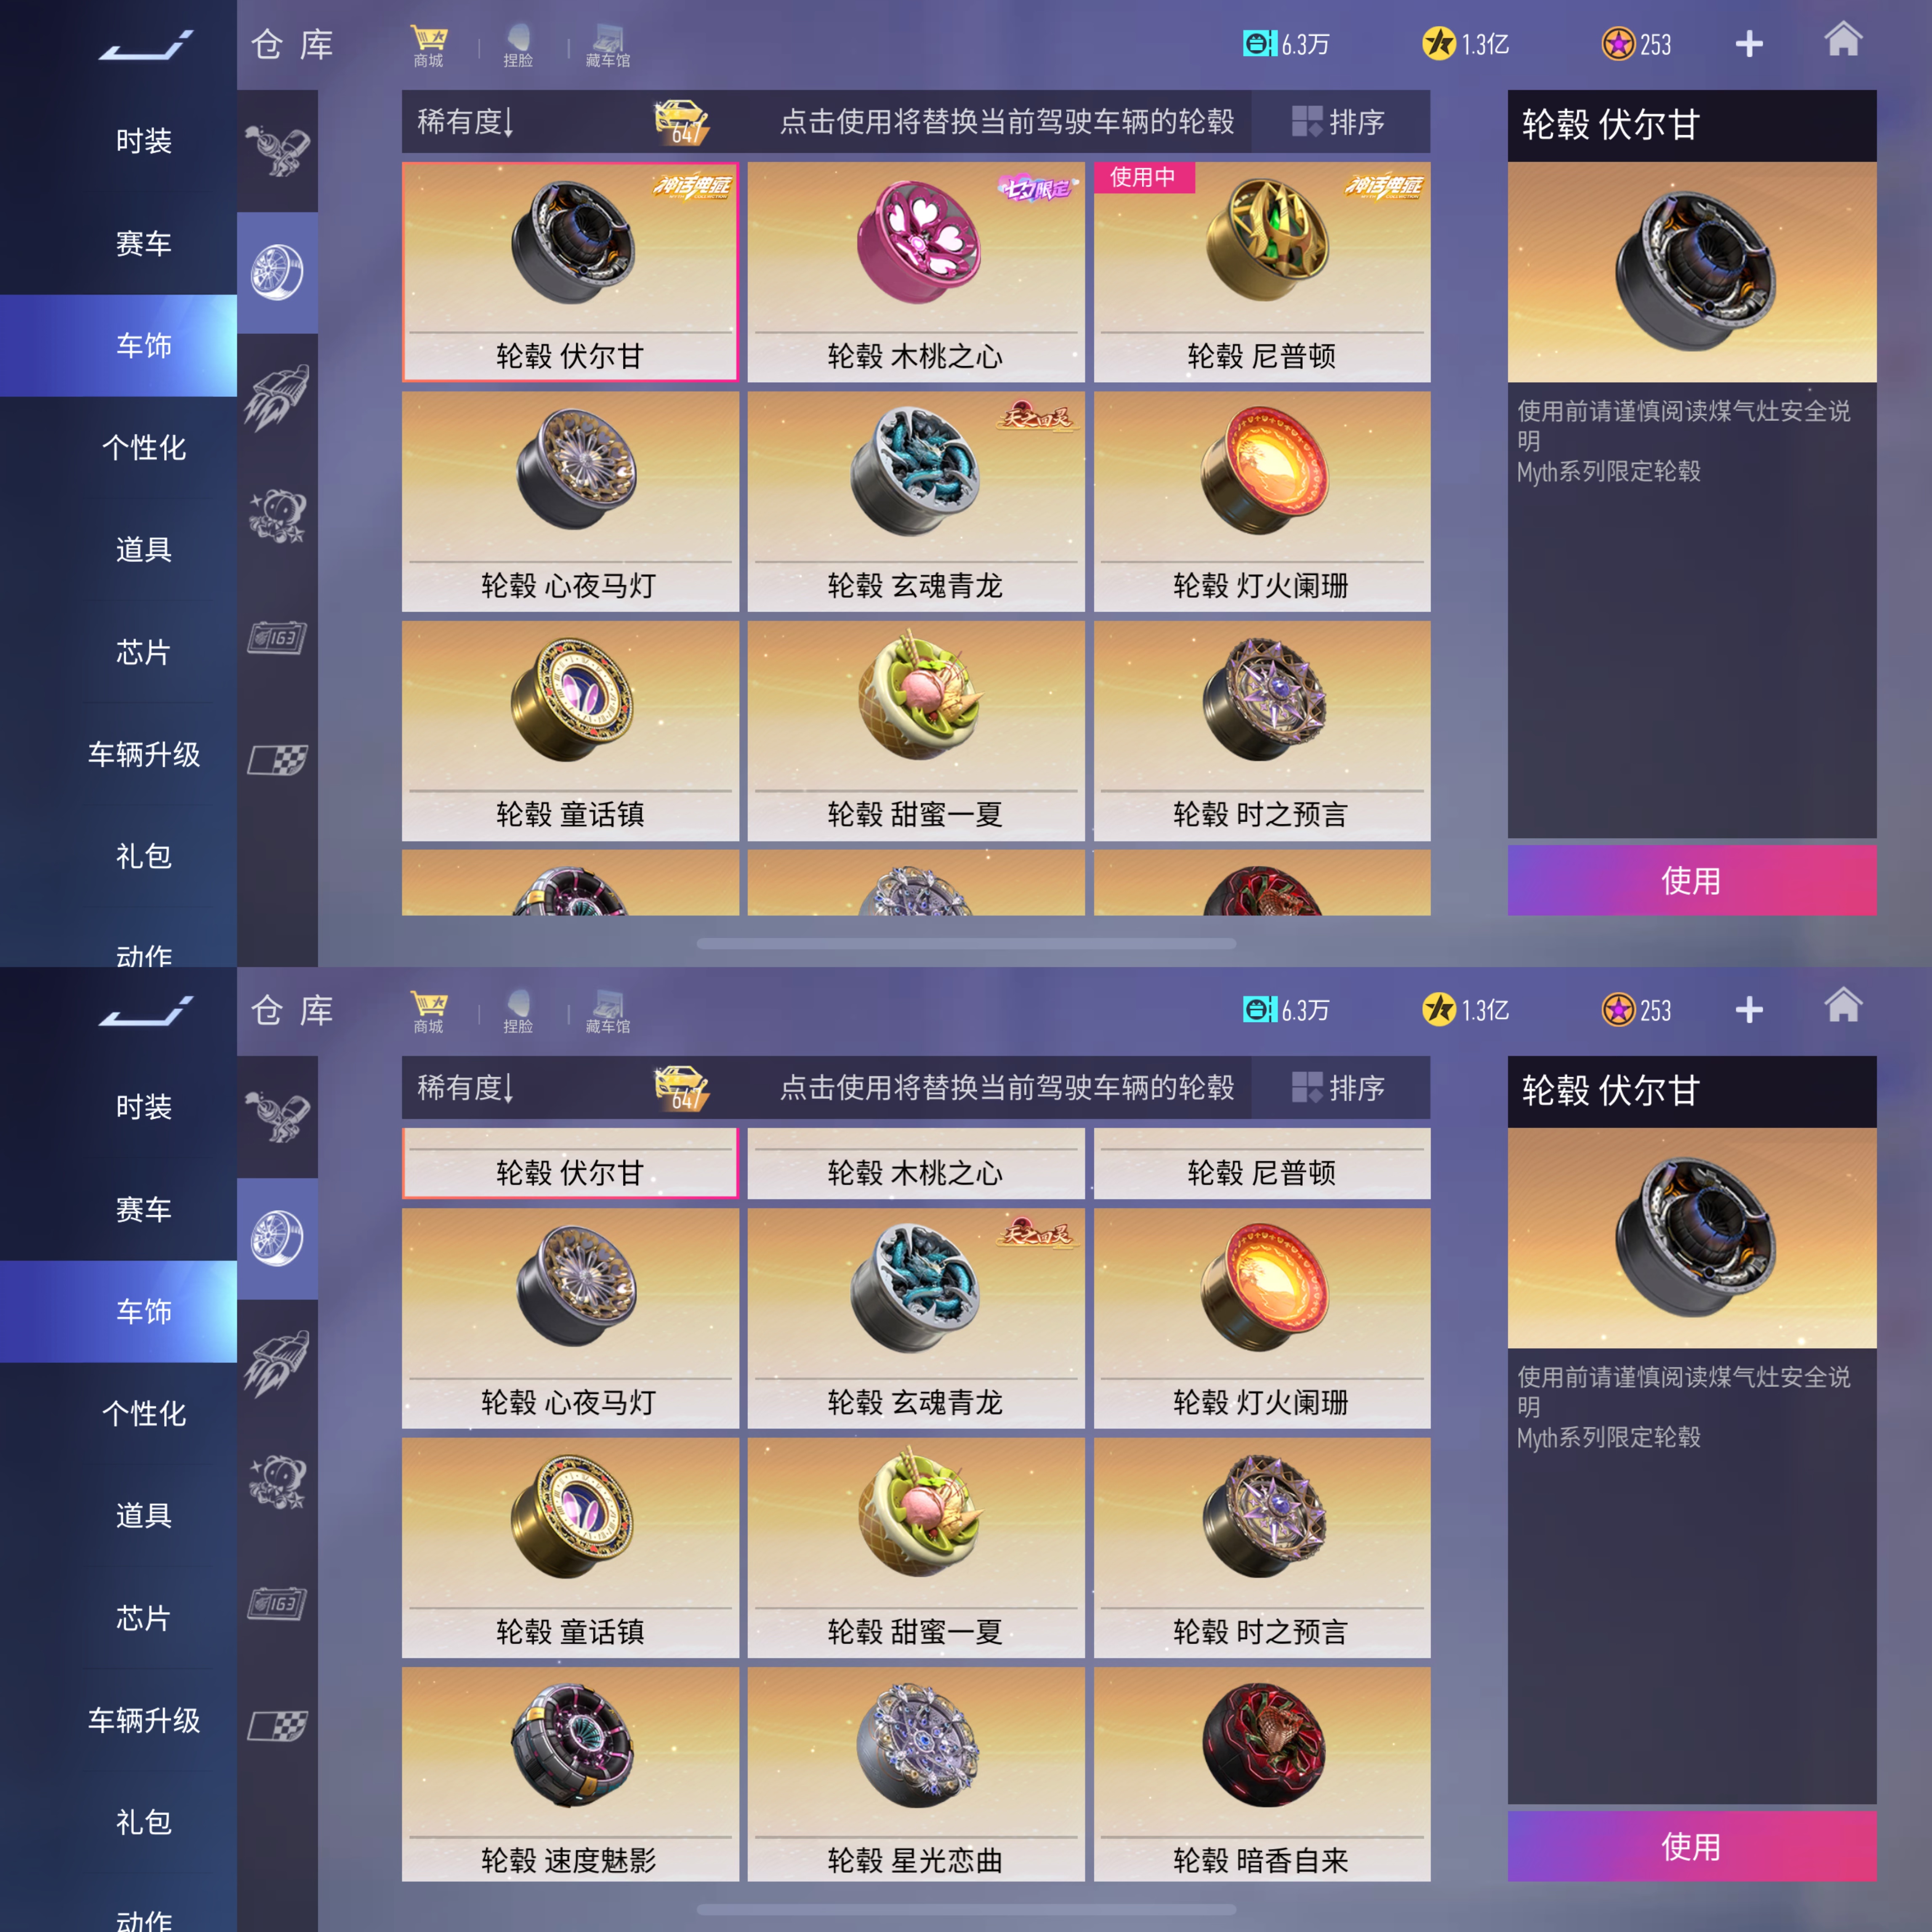Select the rocket booster category icon in lower sidebar
1932x1932 pixels.
click(278, 1362)
